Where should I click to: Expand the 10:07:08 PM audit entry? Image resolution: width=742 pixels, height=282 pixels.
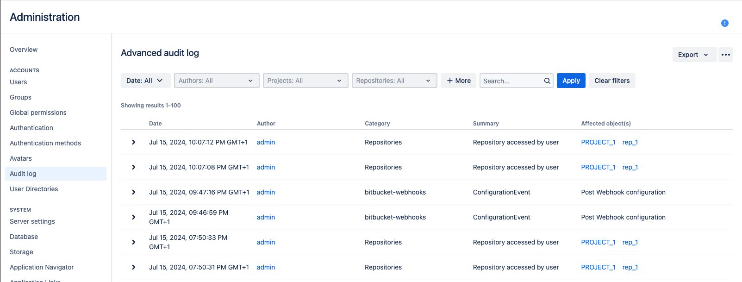133,167
